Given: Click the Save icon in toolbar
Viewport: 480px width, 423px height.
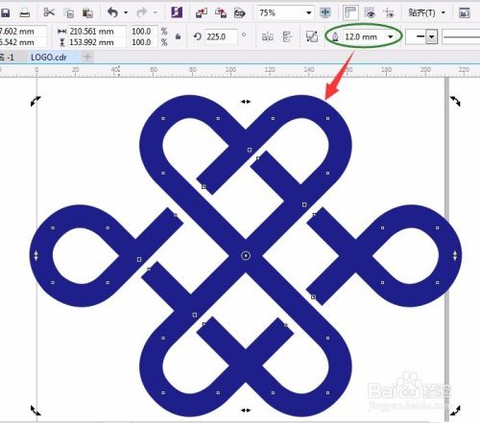Looking at the screenshot, I should pyautogui.click(x=6, y=12).
